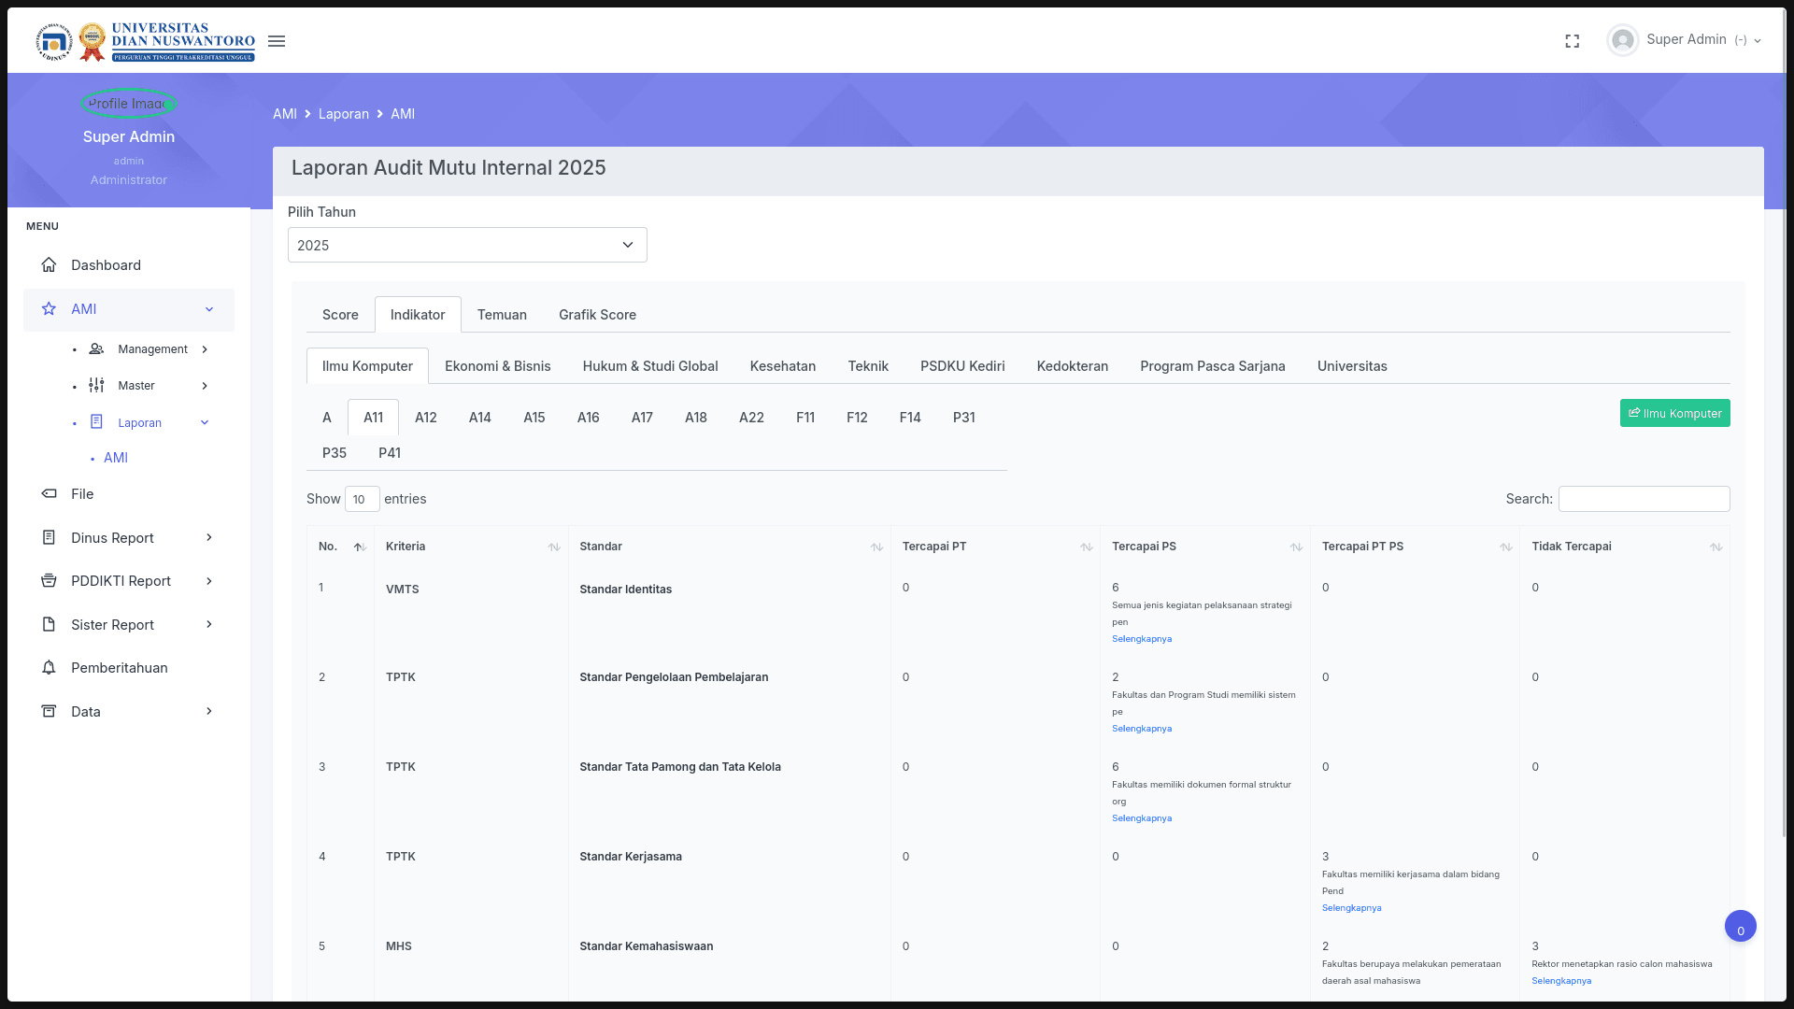This screenshot has height=1009, width=1794.
Task: Select the P41 program tab
Action: click(390, 453)
